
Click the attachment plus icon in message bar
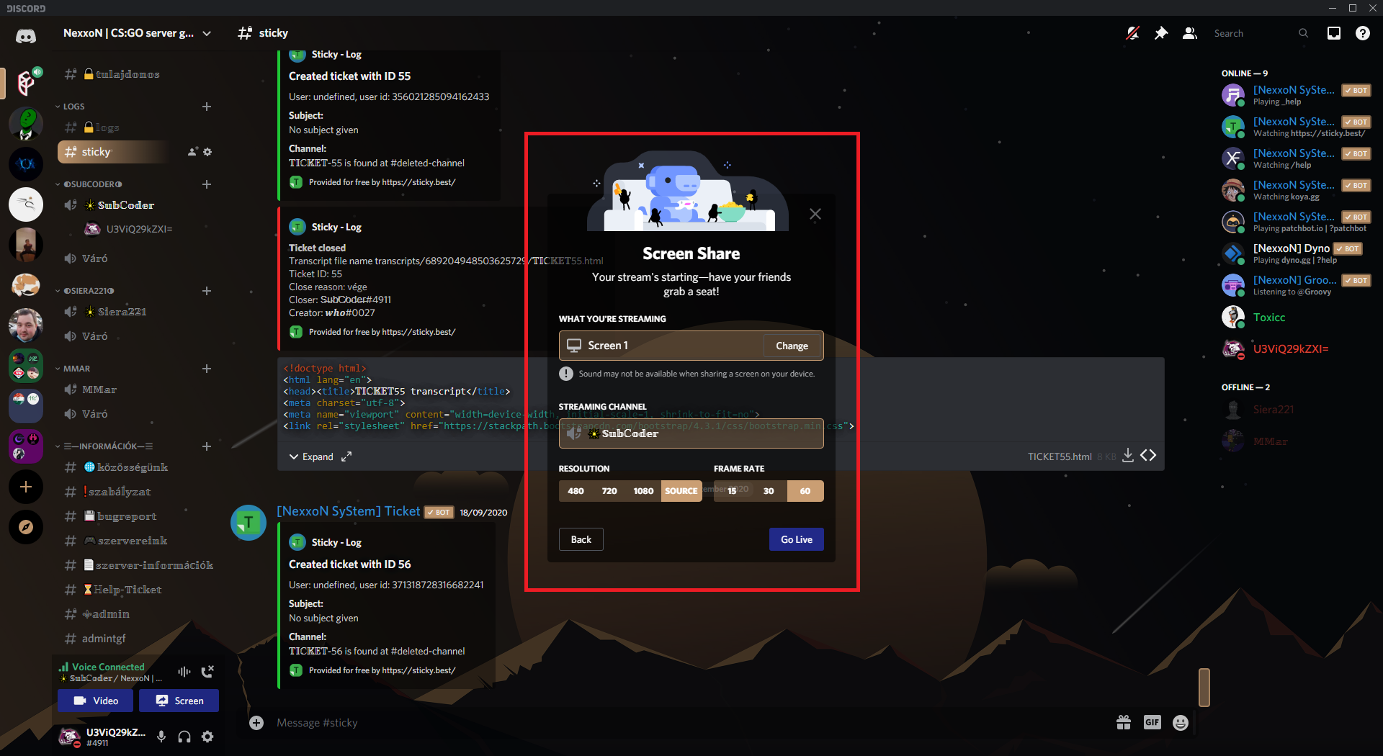coord(256,722)
